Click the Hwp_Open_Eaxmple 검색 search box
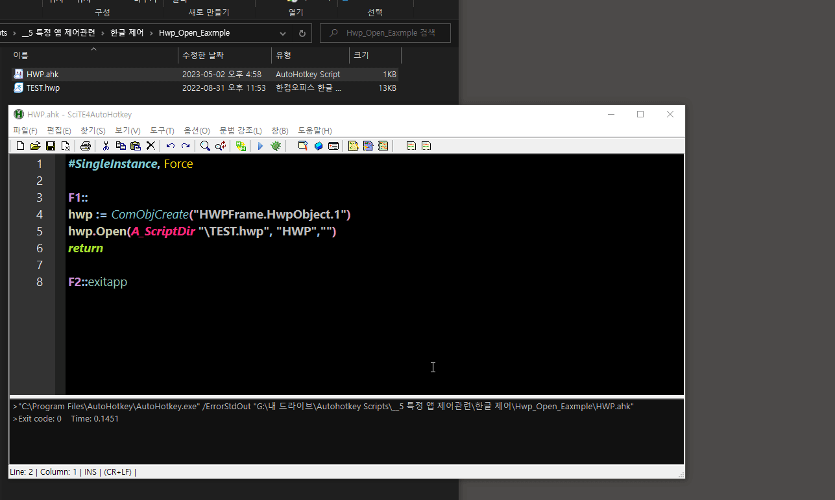The height and width of the screenshot is (500, 835). click(x=385, y=33)
